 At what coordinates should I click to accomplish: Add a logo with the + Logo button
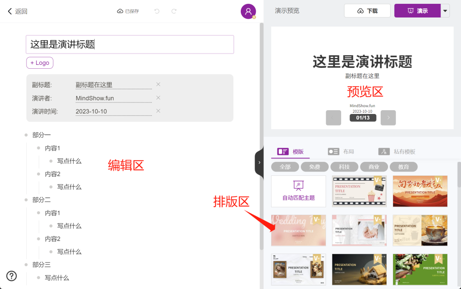click(x=40, y=63)
